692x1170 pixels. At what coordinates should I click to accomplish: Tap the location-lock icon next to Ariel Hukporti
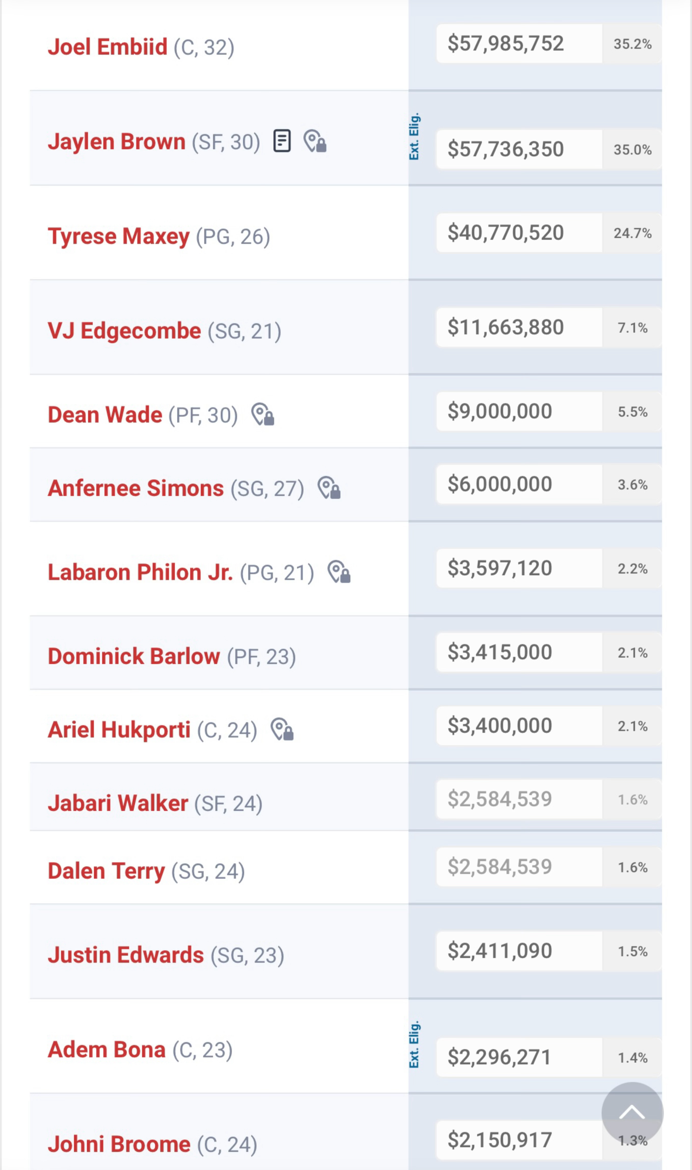[282, 729]
